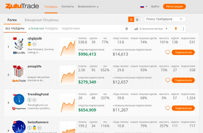Click rjhgbjsdb avatar image
Image resolution: width=203 pixels, height=133 pixels.
[x=19, y=44]
